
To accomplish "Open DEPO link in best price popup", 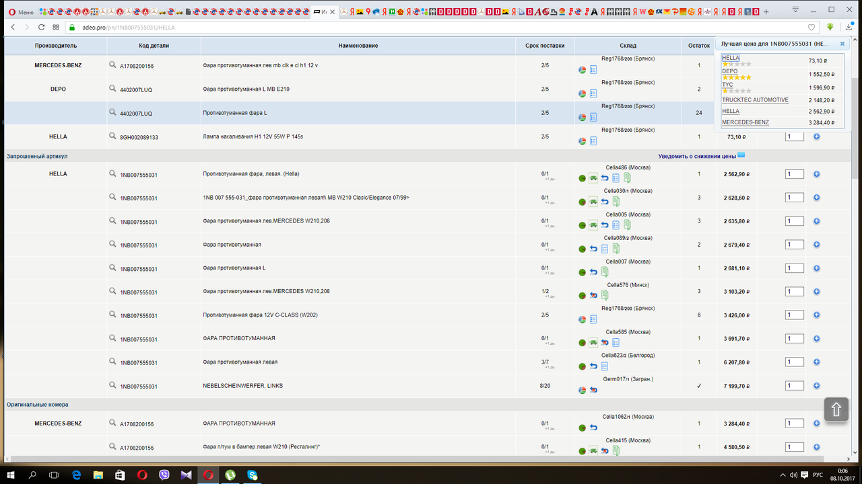I will (x=729, y=71).
